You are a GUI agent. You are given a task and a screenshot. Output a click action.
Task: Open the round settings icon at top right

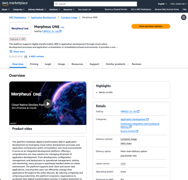click(184, 17)
